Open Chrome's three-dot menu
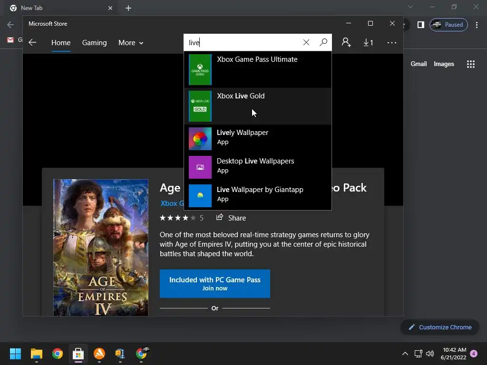 477,25
